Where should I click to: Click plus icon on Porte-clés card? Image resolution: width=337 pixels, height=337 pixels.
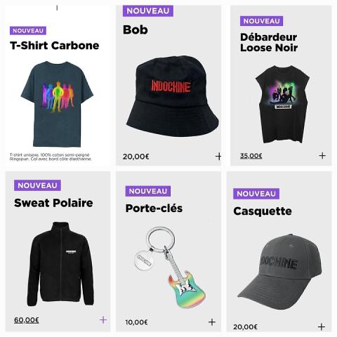click(212, 322)
